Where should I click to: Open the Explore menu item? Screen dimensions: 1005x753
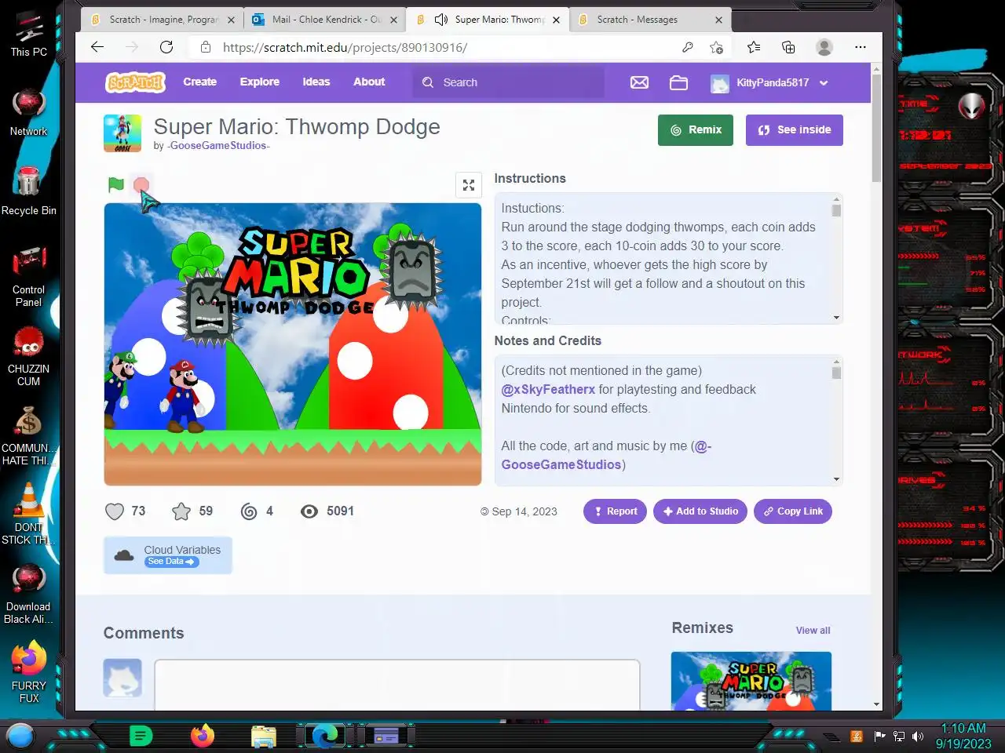click(260, 82)
